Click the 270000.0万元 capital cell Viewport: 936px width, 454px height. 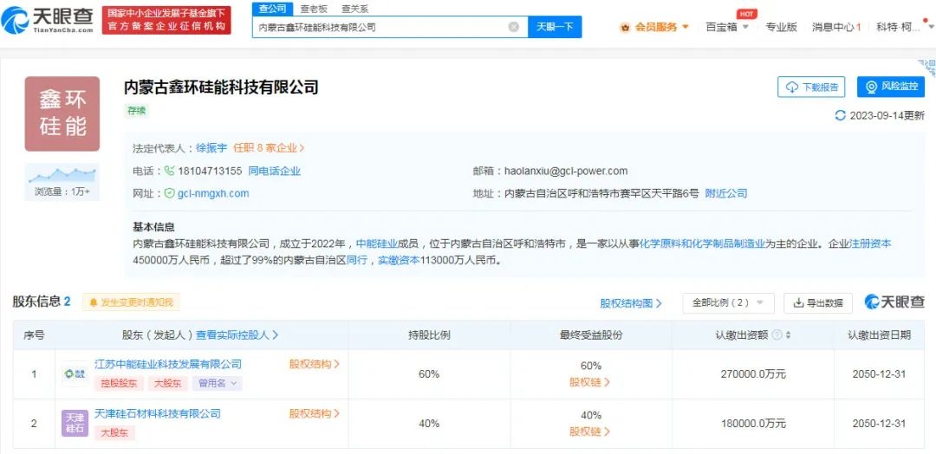(x=753, y=374)
